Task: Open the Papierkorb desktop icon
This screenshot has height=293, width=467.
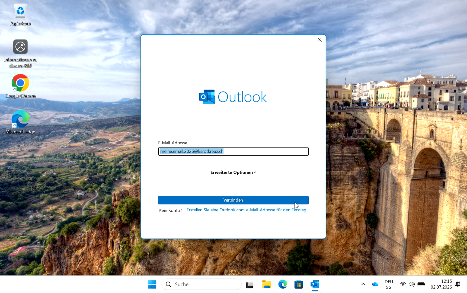Action: [x=20, y=15]
